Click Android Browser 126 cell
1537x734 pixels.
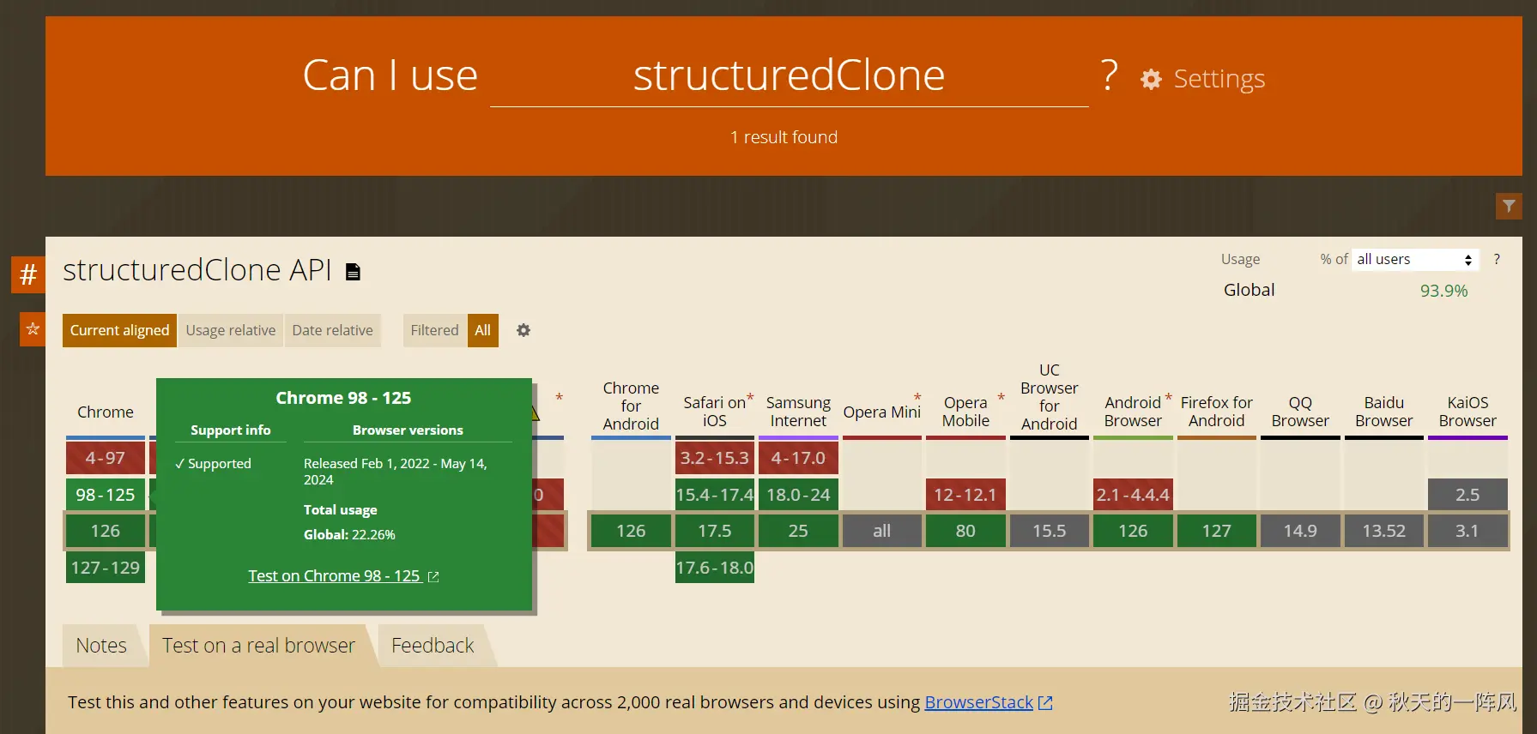click(1133, 531)
